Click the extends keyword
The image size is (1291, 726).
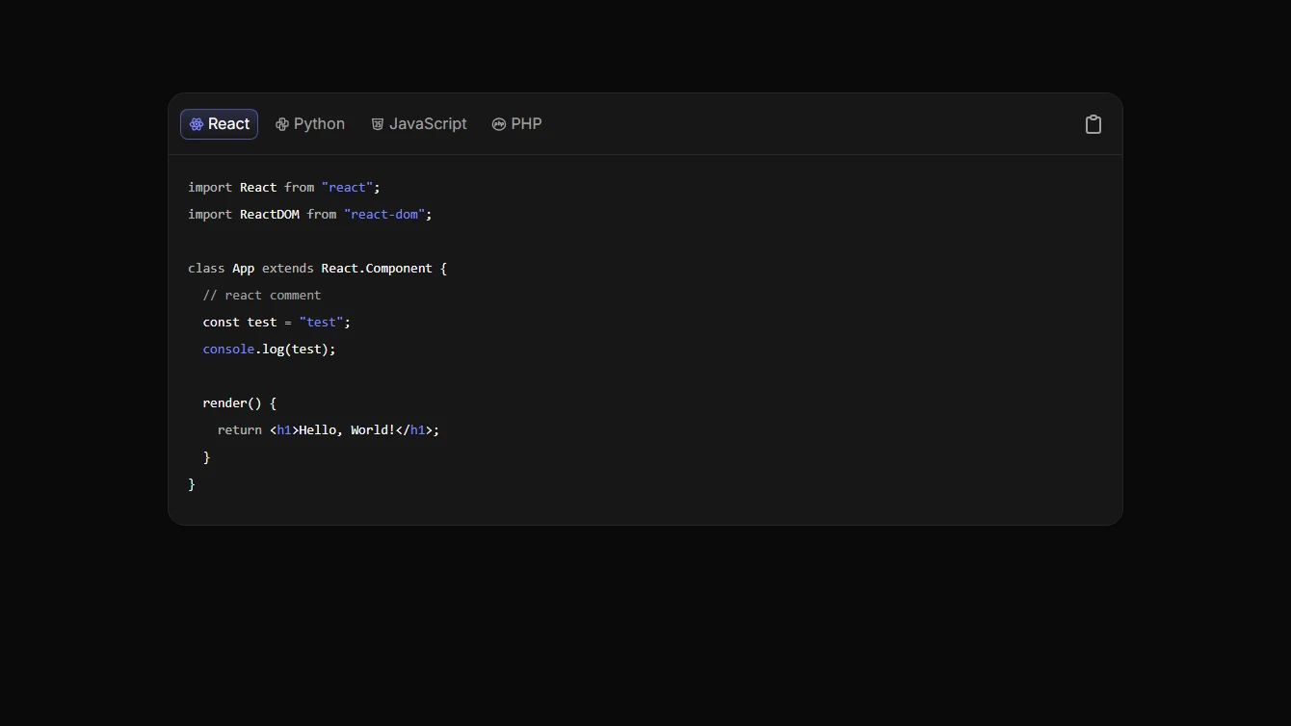[x=288, y=269]
